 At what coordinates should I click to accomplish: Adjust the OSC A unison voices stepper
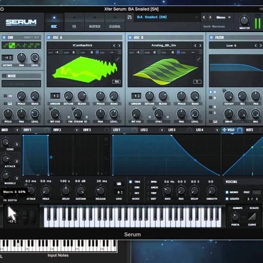tap(55, 96)
